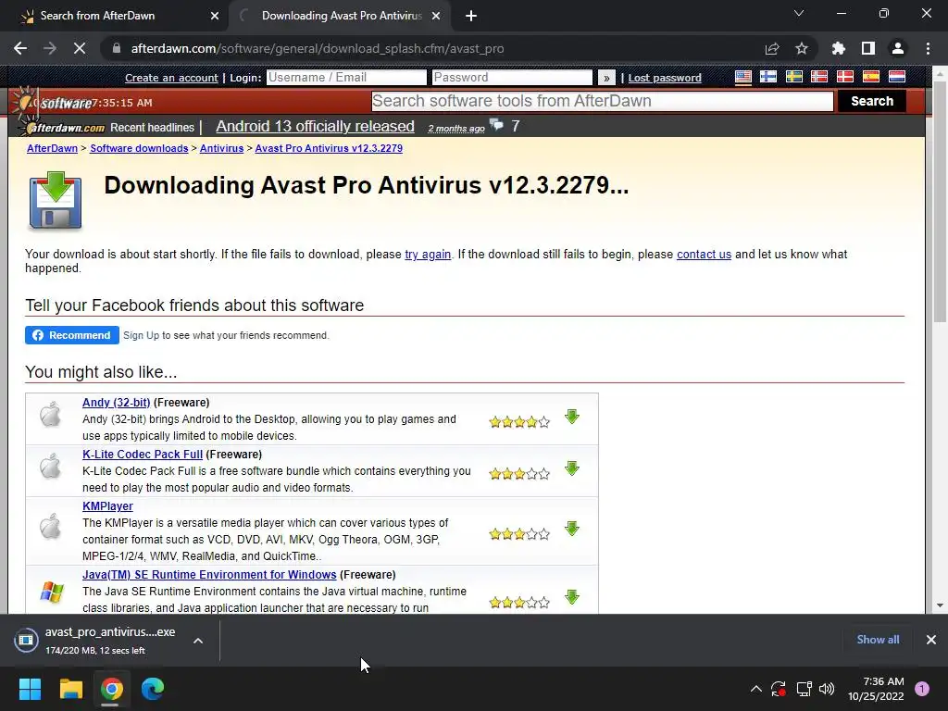Toggle the browser side panel icon
This screenshot has height=711, width=948.
point(868,48)
